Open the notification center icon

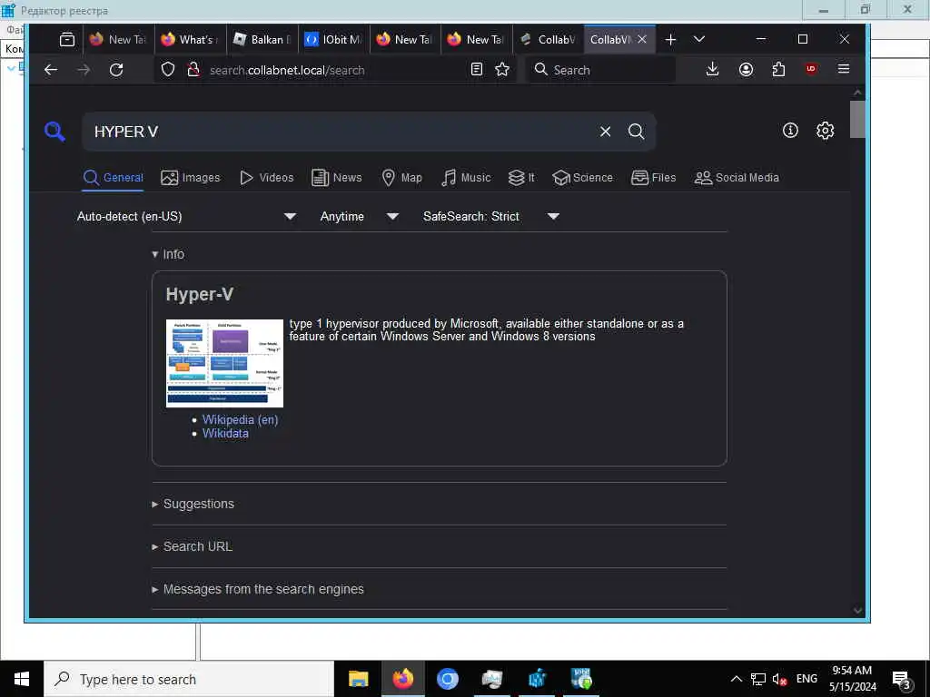coord(902,679)
